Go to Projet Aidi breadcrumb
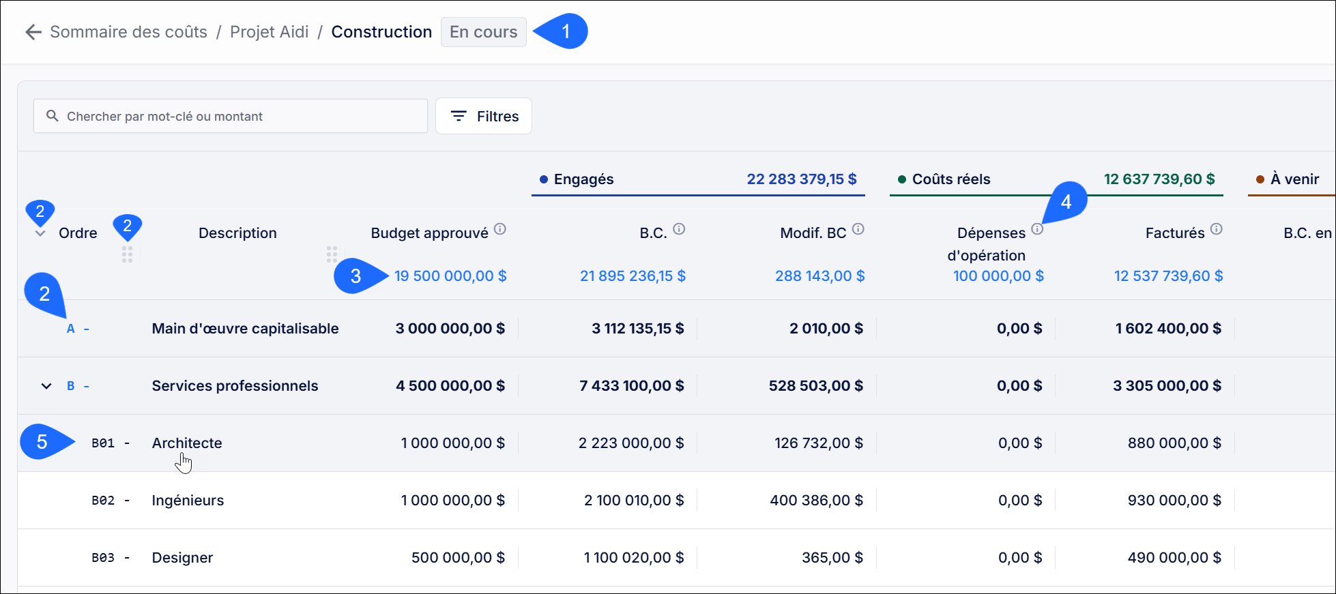Viewport: 1336px width, 594px height. tap(269, 32)
